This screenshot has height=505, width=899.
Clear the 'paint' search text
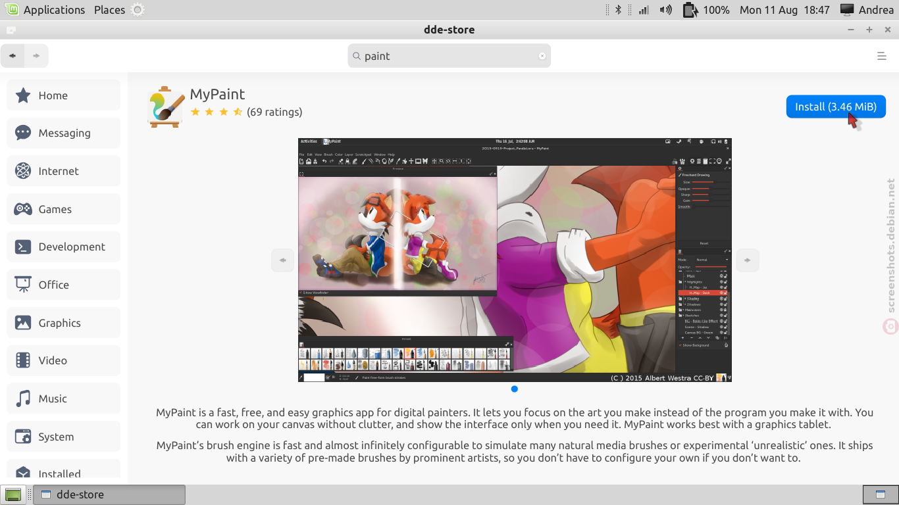point(542,56)
